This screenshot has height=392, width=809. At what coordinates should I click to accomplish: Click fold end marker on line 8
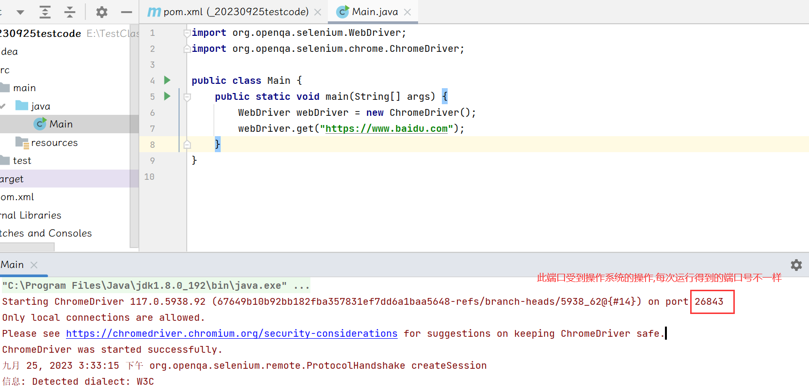(x=187, y=144)
